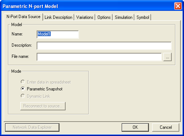Open the Variations tab

[85, 17]
